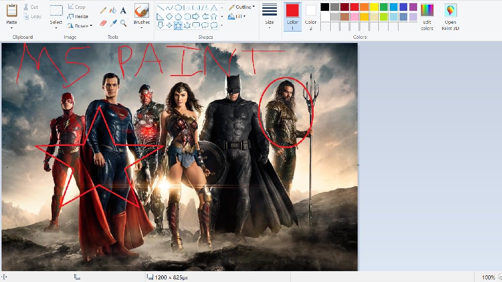Screen dimensions: 502x282
Task: Pick the dark red color swatch
Action: click(x=345, y=7)
